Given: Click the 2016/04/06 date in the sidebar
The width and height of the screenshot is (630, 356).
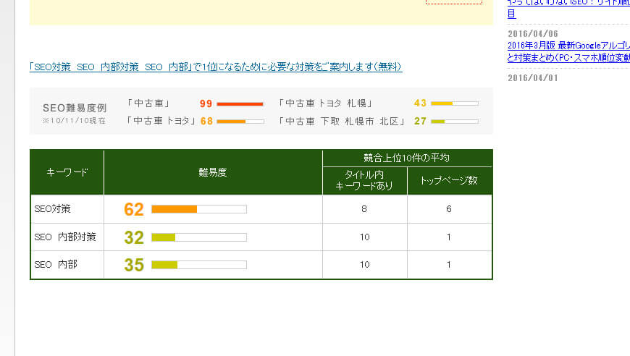Looking at the screenshot, I should click(x=532, y=33).
